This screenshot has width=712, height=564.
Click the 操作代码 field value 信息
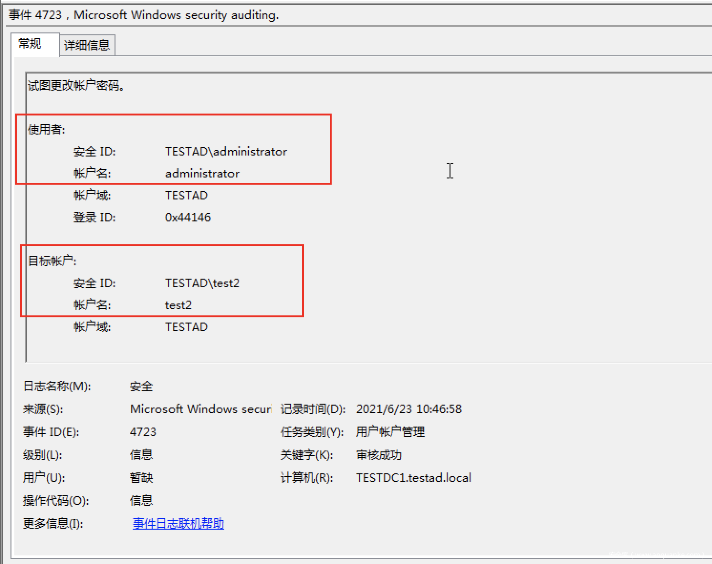point(141,501)
